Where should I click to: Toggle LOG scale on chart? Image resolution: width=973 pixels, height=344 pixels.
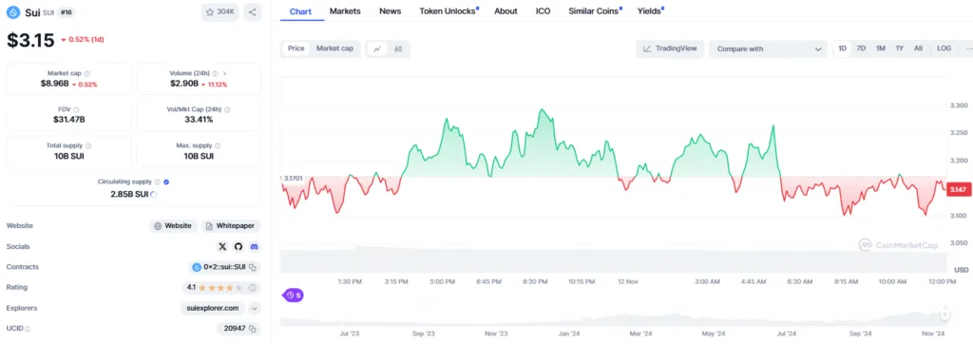tap(944, 48)
